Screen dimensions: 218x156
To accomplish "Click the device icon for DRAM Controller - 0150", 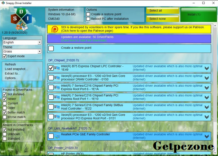I will (x=57, y=78).
